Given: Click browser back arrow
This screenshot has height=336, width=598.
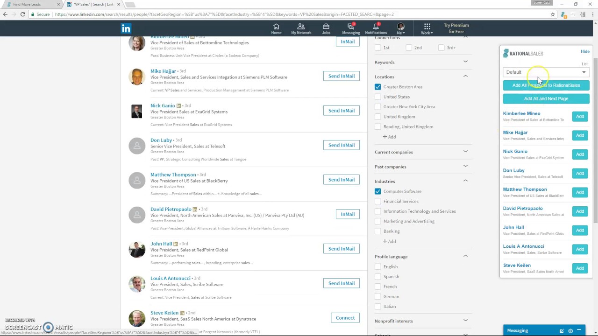Looking at the screenshot, I should 5,14.
